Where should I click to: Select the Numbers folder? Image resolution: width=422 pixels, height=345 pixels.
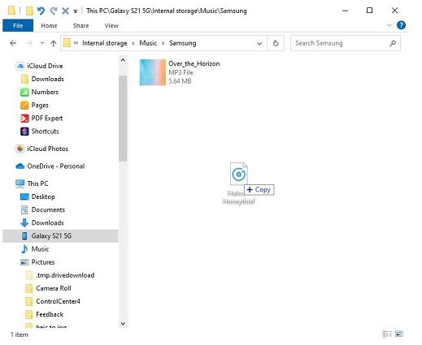[45, 92]
